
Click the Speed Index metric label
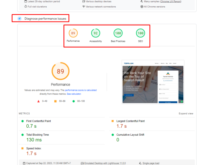pyautogui.click(x=33, y=148)
